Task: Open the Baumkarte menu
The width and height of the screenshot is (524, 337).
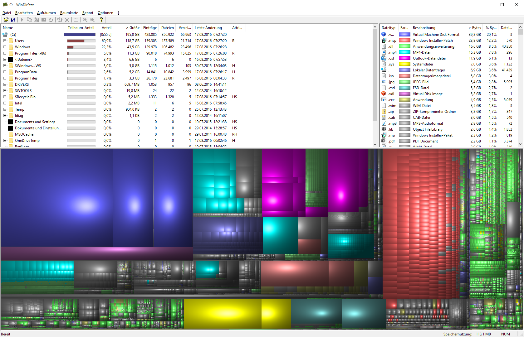Action: (x=69, y=13)
